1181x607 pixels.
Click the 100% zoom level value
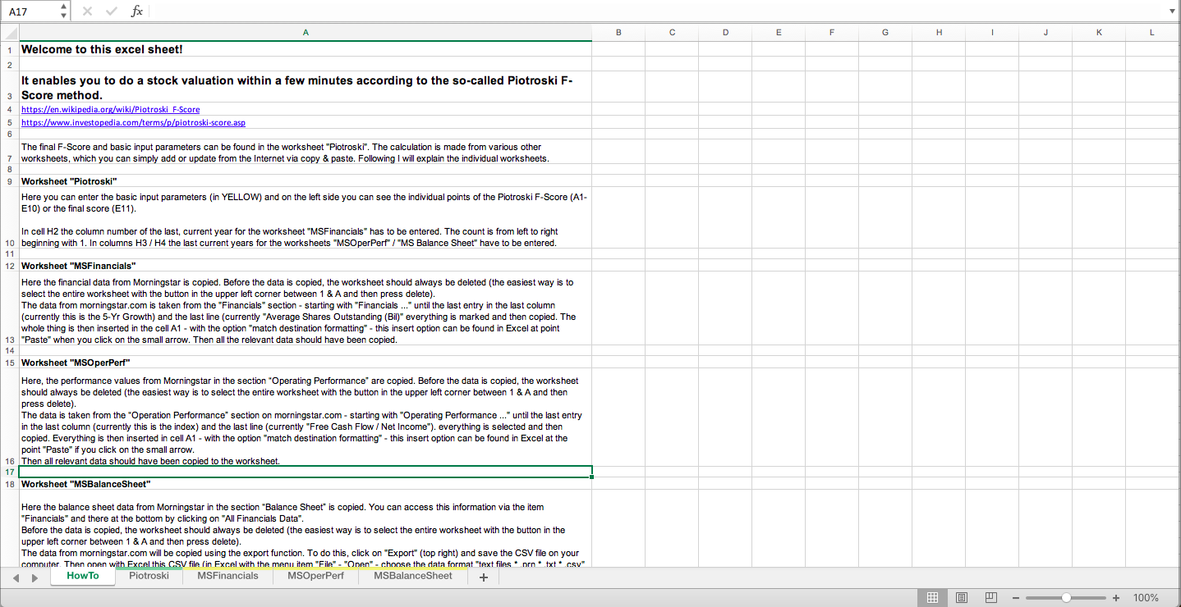coord(1146,598)
